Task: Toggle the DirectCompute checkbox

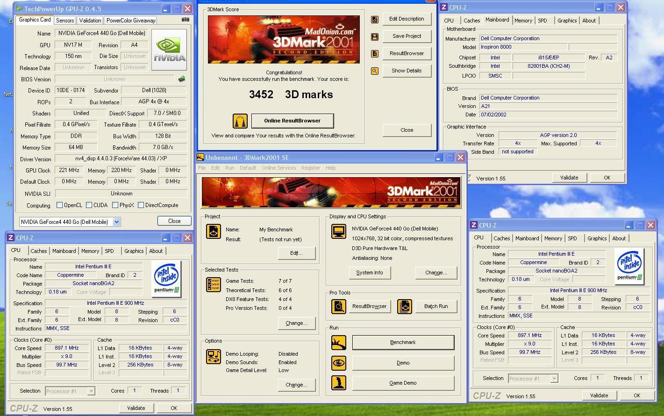Action: point(141,205)
